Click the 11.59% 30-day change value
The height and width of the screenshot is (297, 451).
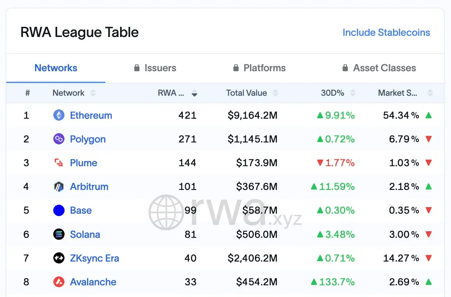pyautogui.click(x=337, y=187)
